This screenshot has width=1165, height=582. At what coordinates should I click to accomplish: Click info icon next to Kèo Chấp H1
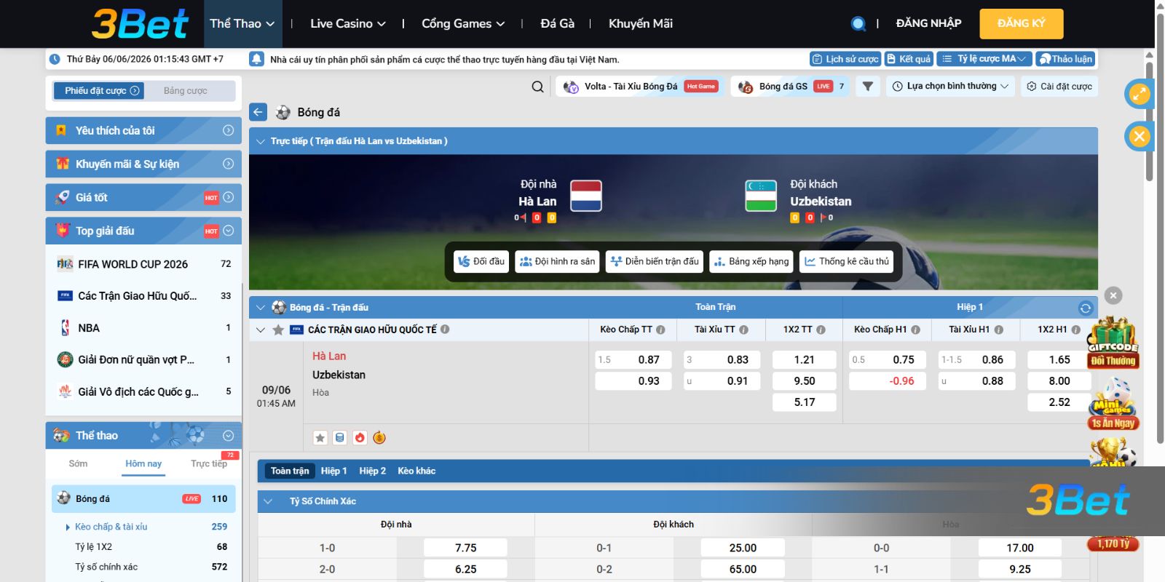(915, 330)
